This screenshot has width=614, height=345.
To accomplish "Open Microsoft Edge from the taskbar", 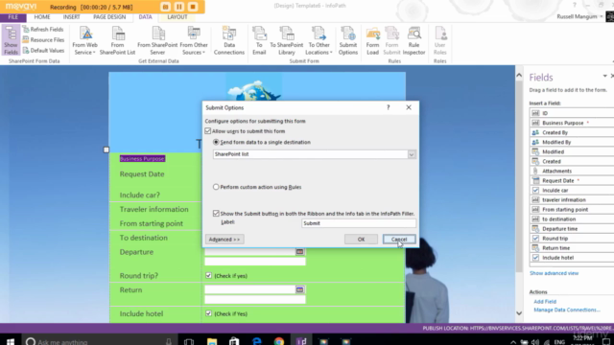I will [257, 341].
